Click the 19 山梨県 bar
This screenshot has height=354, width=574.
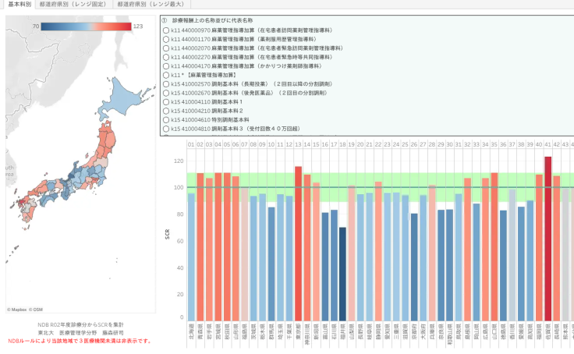coord(352,253)
